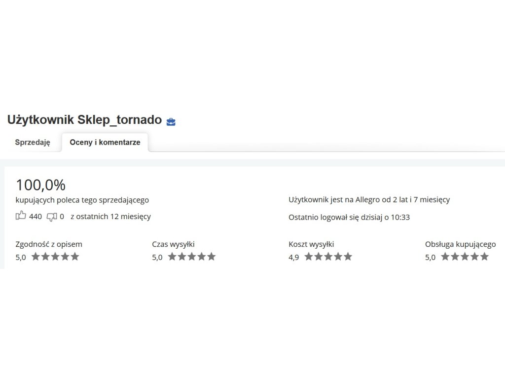Click the 4,9 shipping cost score
This screenshot has width=505, height=379.
click(293, 257)
